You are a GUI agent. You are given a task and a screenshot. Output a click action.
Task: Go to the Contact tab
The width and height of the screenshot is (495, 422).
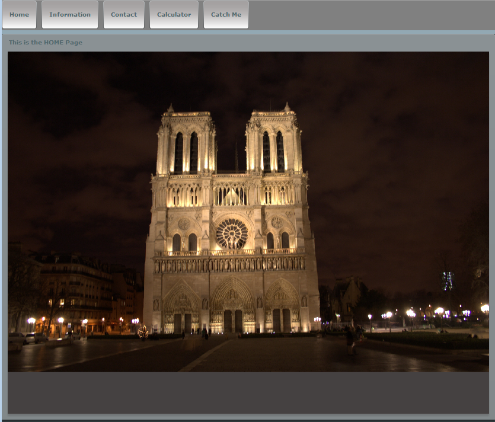point(124,14)
